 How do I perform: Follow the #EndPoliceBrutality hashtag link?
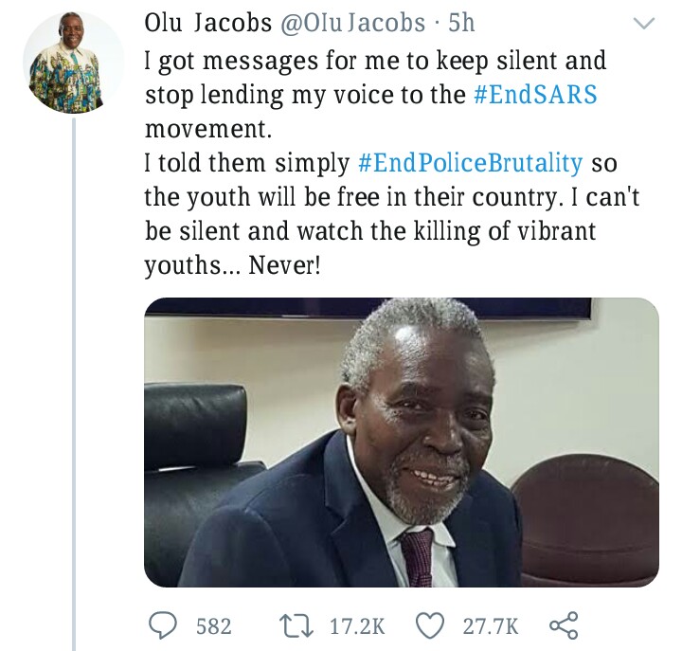tap(471, 162)
